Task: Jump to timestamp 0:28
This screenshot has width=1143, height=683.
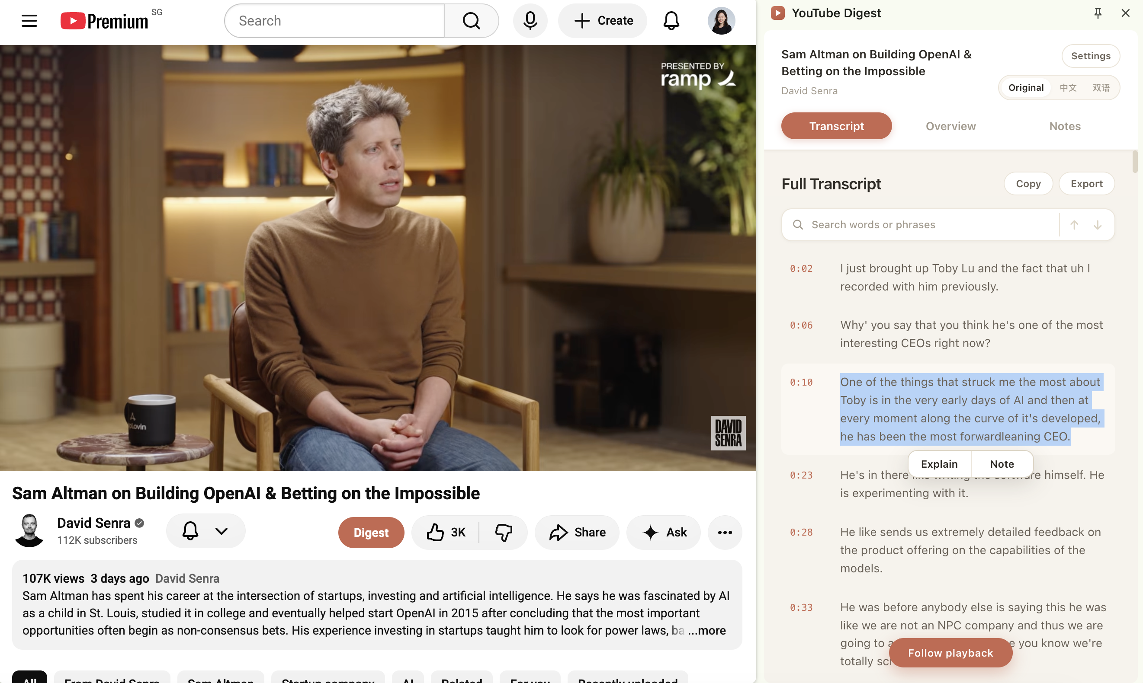Action: click(801, 532)
